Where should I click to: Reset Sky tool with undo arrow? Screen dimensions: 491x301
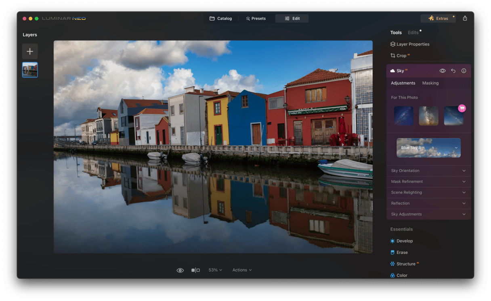coord(453,71)
